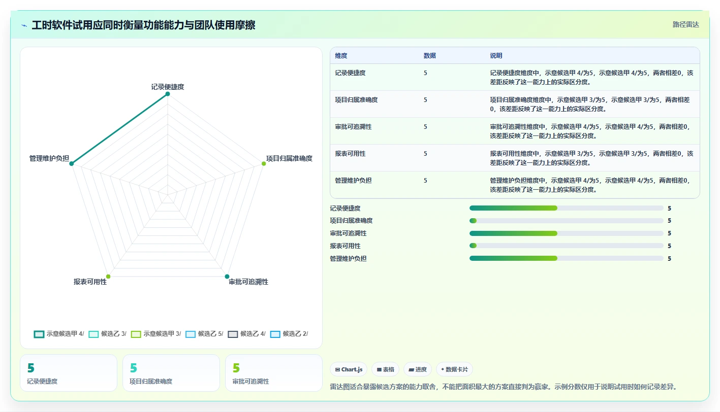Click the 审批可追溯性 data point on radar
This screenshot has width=720, height=412.
[x=227, y=277]
